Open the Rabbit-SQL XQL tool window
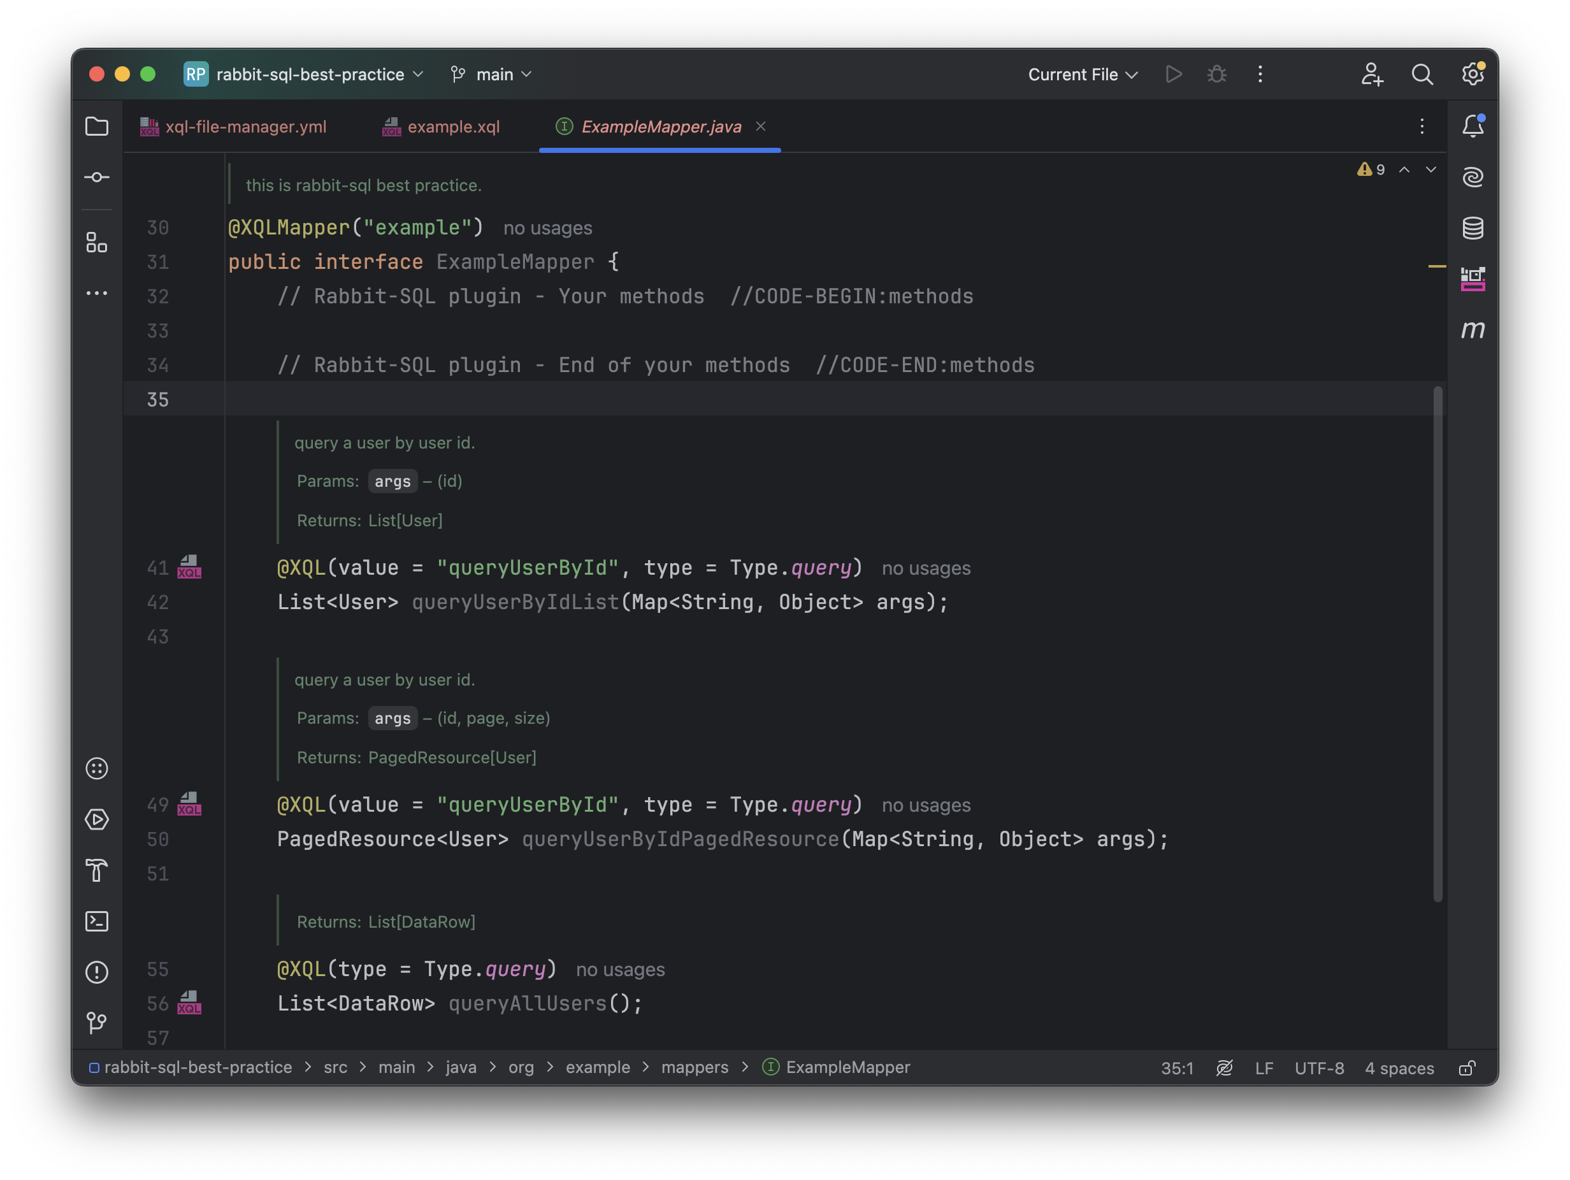Screen dimensions: 1570x1180 (x=1473, y=279)
